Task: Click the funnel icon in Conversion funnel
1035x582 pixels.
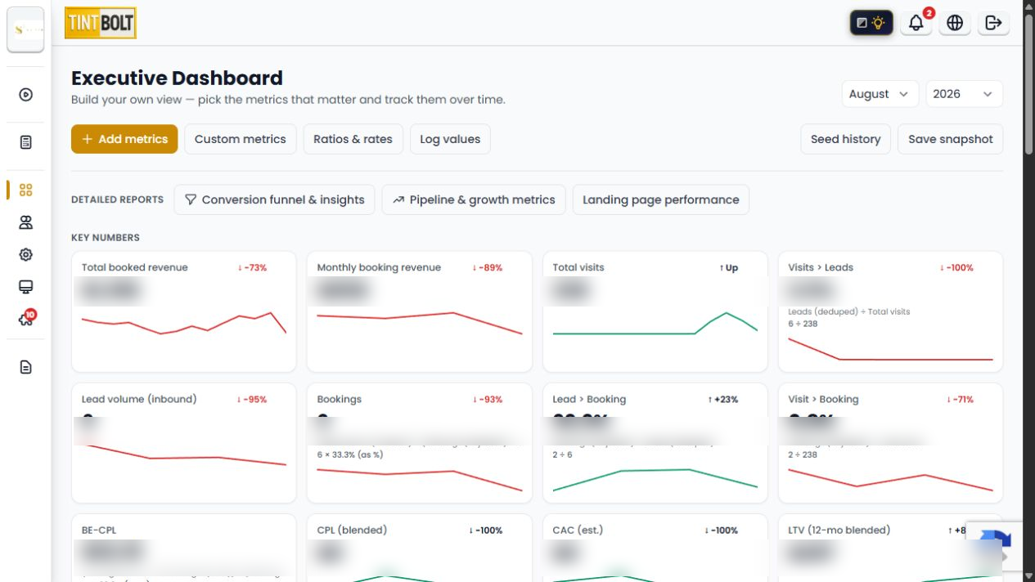Action: coord(191,199)
